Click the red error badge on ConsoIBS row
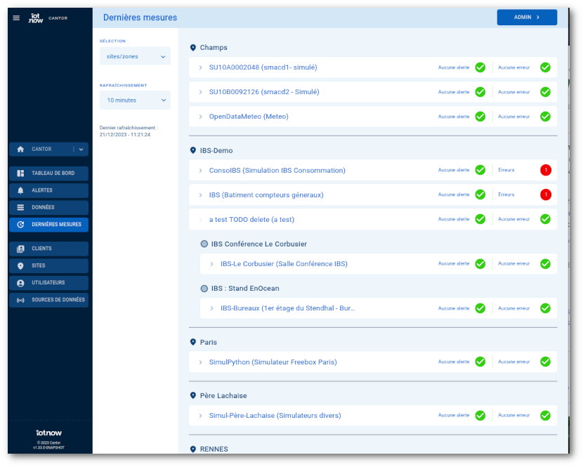Viewport: 583px width, 467px height. 545,170
